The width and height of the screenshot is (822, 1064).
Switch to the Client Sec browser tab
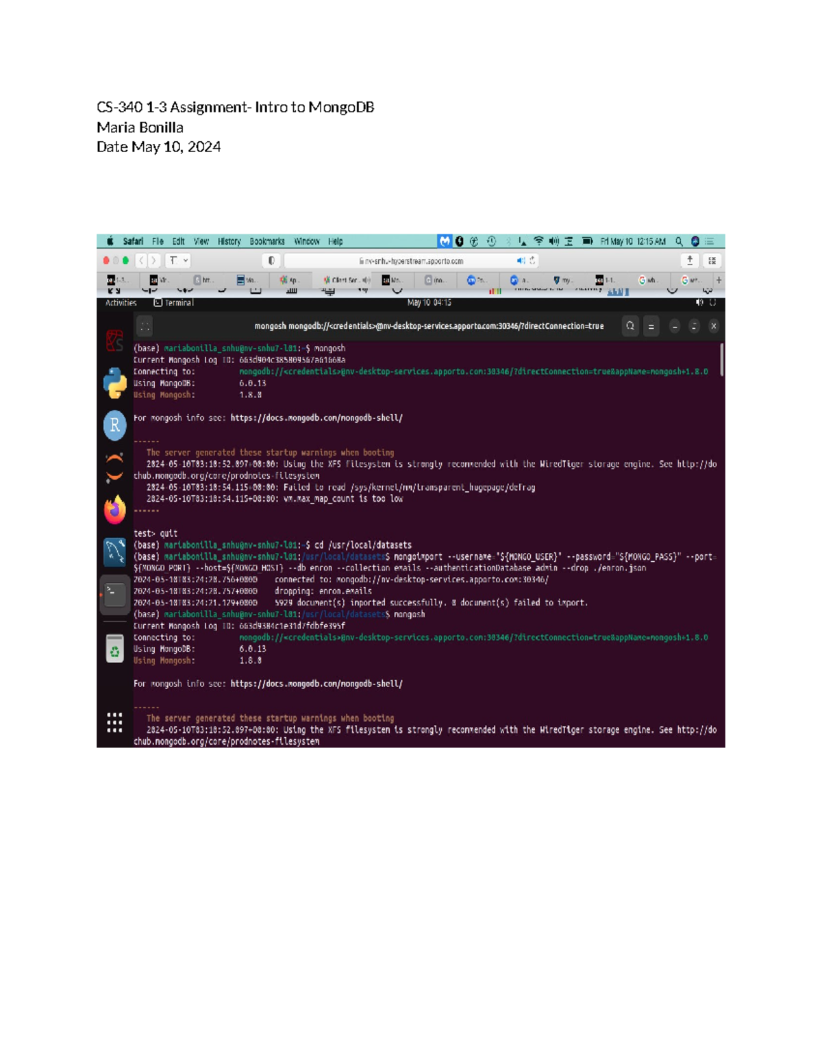click(x=342, y=280)
